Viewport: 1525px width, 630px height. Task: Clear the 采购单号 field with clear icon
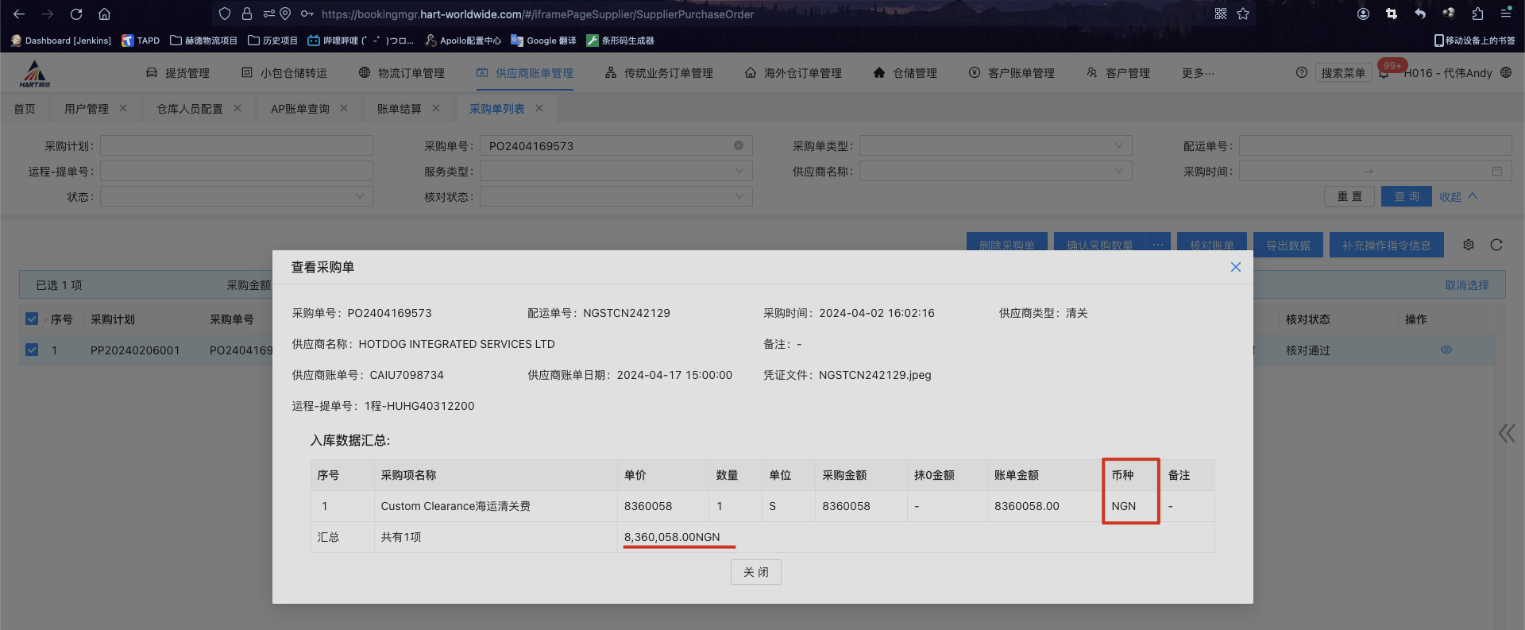(x=739, y=145)
